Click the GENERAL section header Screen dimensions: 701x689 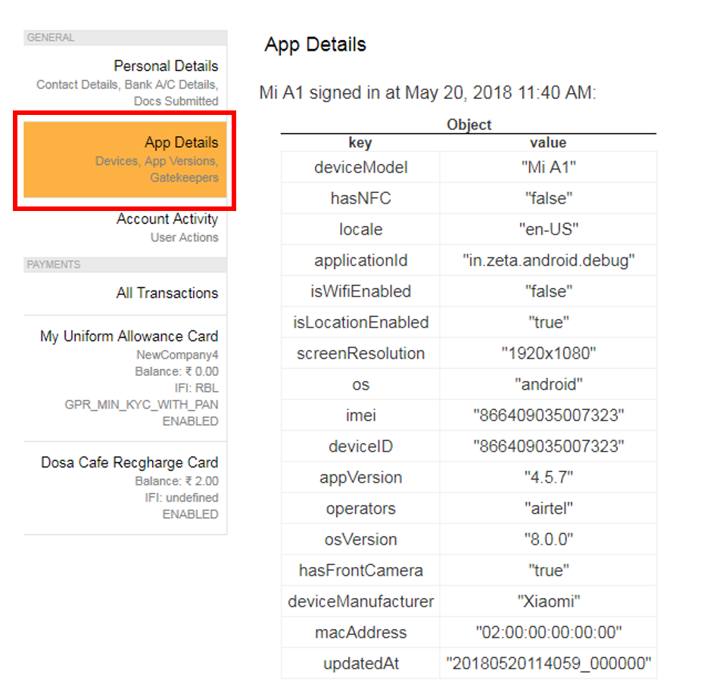pos(125,38)
